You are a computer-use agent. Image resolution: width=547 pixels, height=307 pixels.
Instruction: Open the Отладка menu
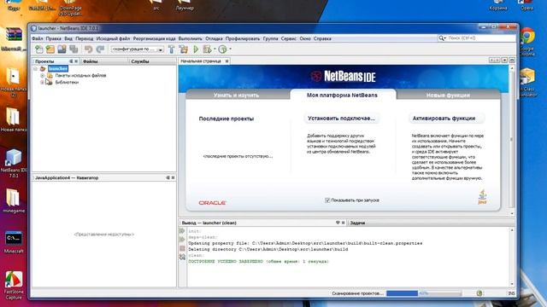tap(214, 38)
